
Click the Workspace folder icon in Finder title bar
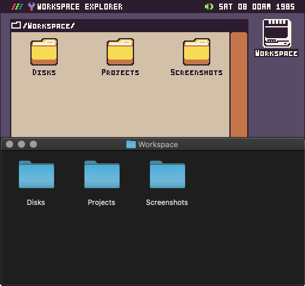pyautogui.click(x=131, y=144)
